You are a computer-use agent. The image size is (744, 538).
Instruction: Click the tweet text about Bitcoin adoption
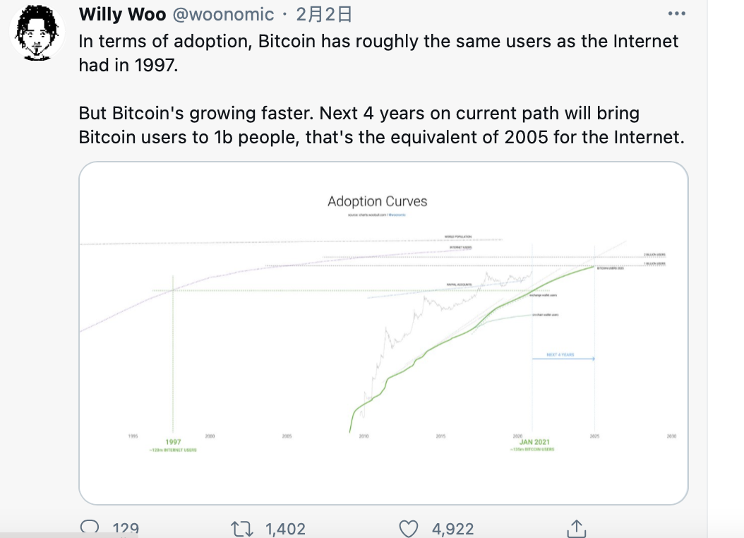(x=381, y=89)
